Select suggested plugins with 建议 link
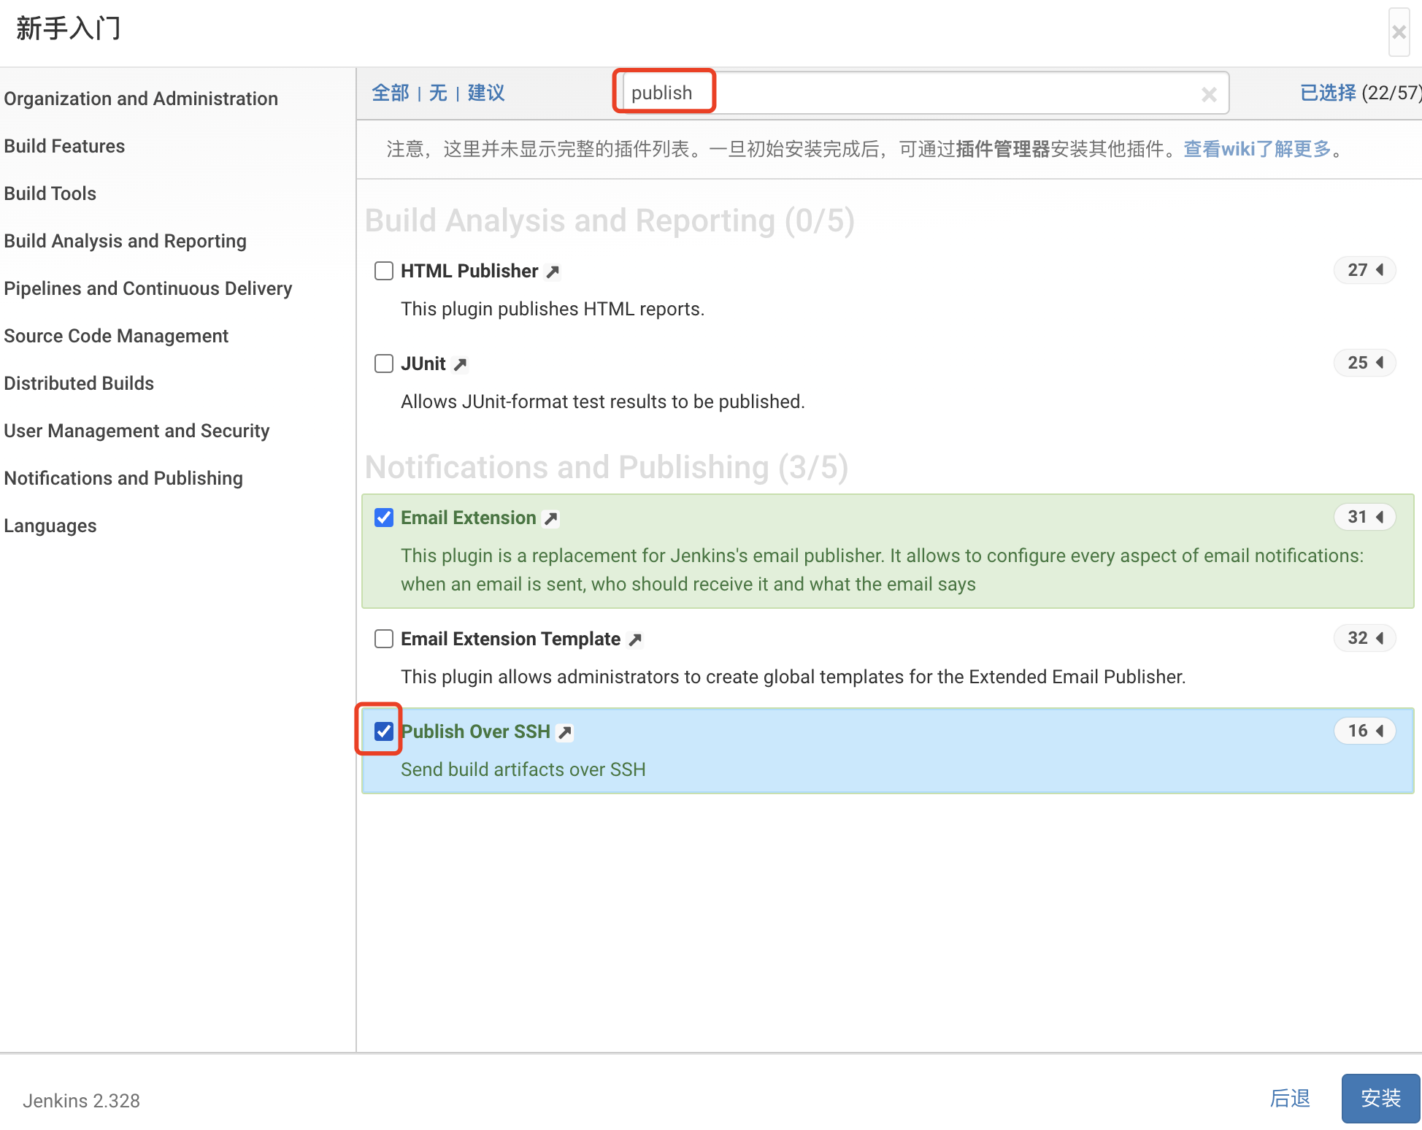The width and height of the screenshot is (1422, 1130). [486, 93]
